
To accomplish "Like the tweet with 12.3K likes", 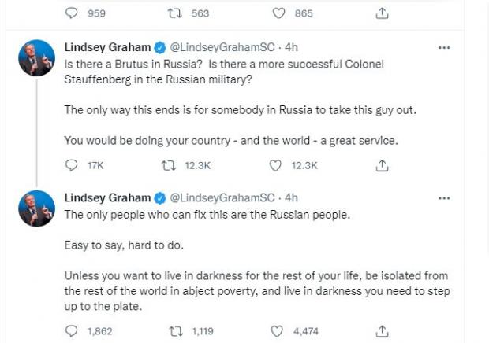I will (275, 165).
